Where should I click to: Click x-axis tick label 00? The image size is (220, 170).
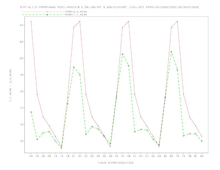click(x=31, y=156)
